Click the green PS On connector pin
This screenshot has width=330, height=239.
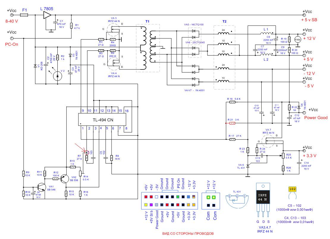pyautogui.click(x=178, y=197)
